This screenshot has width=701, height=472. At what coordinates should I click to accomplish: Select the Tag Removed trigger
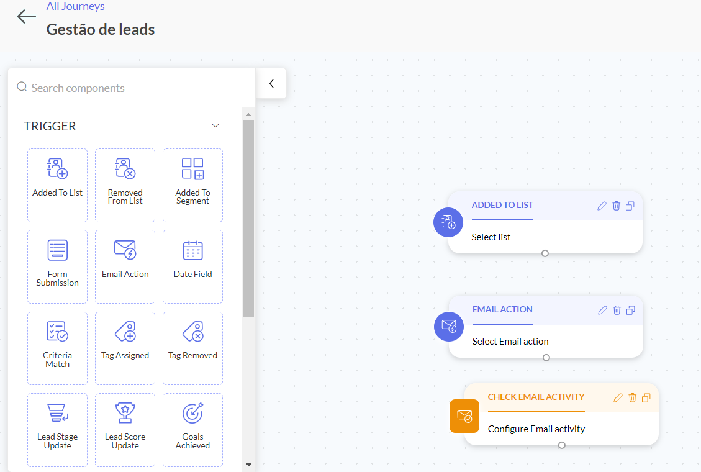coord(192,347)
